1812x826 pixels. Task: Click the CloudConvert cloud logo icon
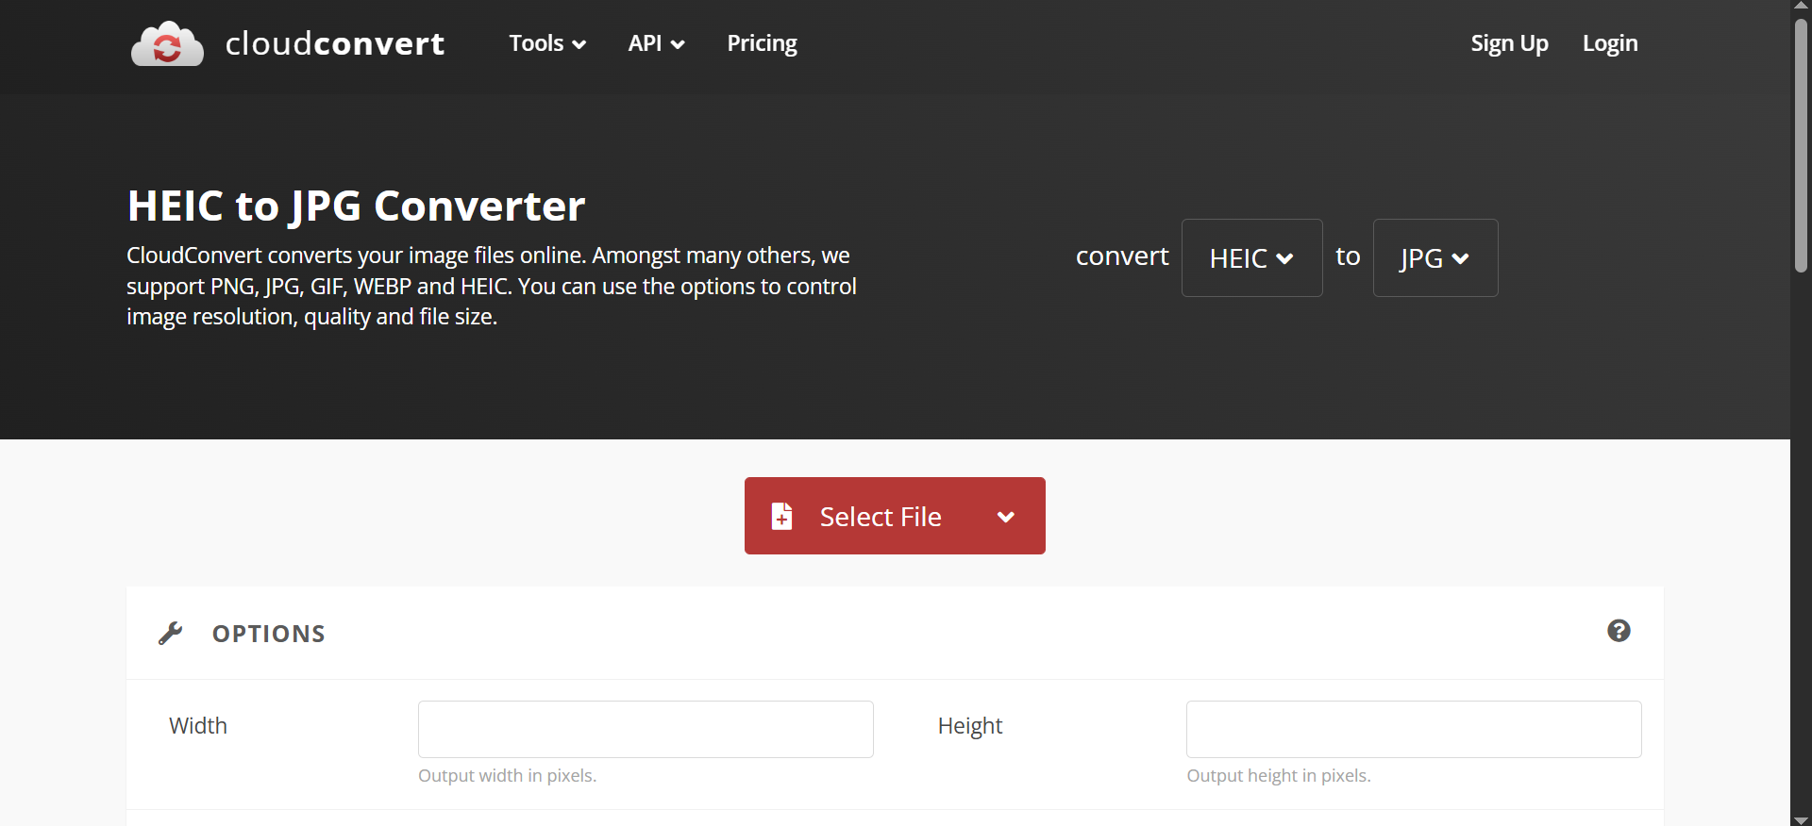167,43
